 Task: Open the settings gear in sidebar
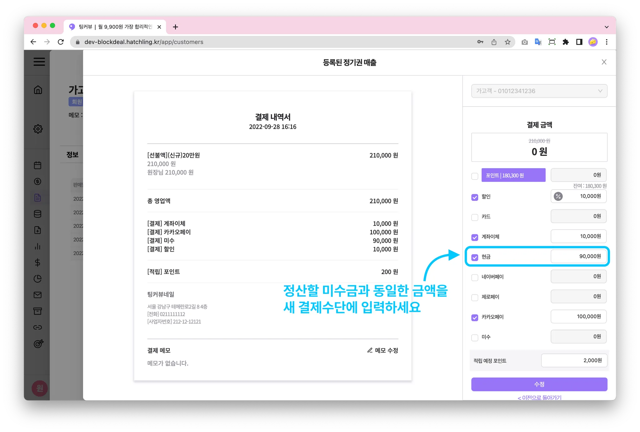38,129
